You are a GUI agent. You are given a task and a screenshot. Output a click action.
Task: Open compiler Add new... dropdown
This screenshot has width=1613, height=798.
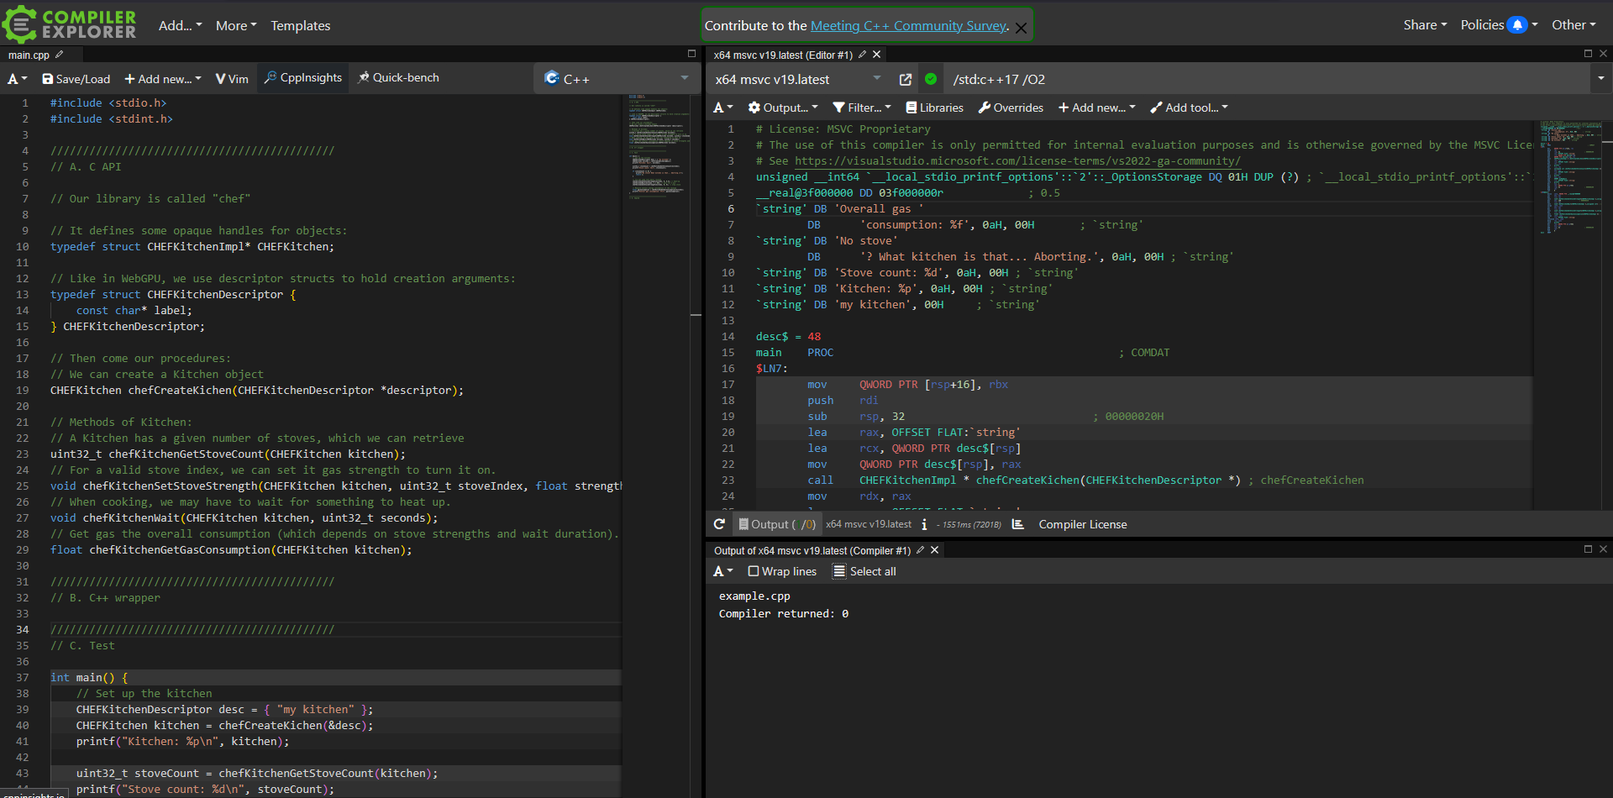point(1096,108)
